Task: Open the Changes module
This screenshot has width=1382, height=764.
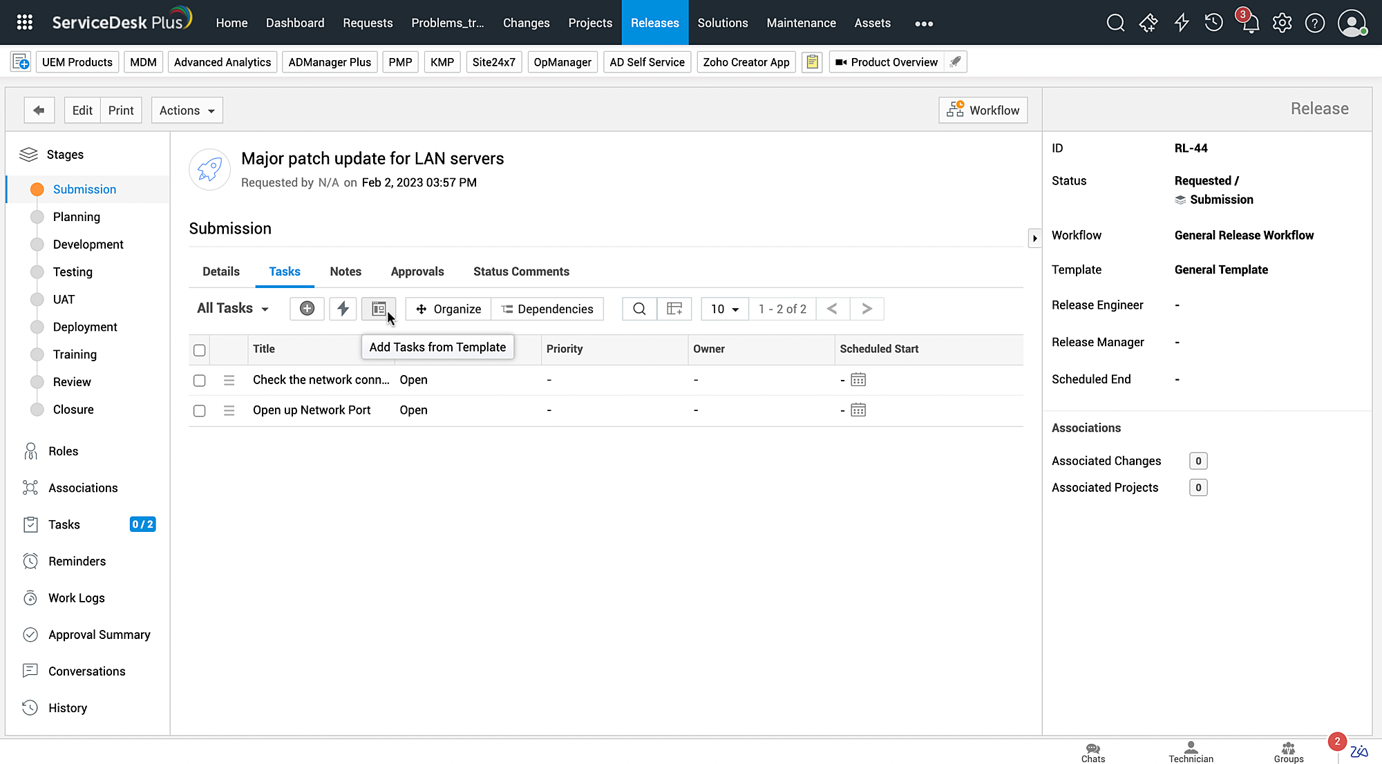Action: coord(526,23)
